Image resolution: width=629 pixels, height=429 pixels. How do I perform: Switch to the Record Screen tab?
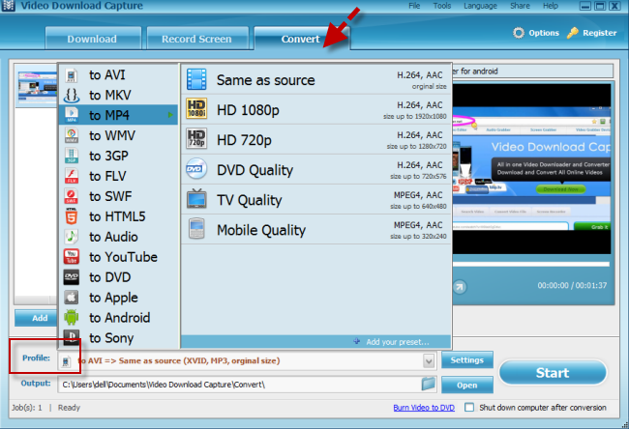pyautogui.click(x=197, y=39)
